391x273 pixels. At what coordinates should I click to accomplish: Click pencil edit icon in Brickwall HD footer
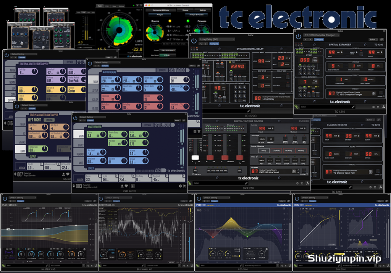143,266
